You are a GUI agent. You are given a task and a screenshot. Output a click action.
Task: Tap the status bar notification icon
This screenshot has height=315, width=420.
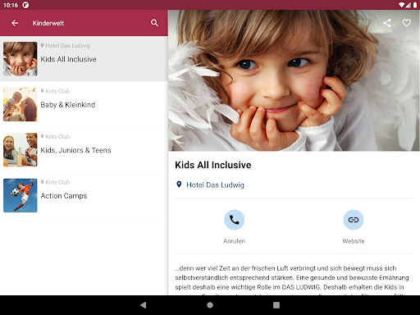(x=25, y=5)
